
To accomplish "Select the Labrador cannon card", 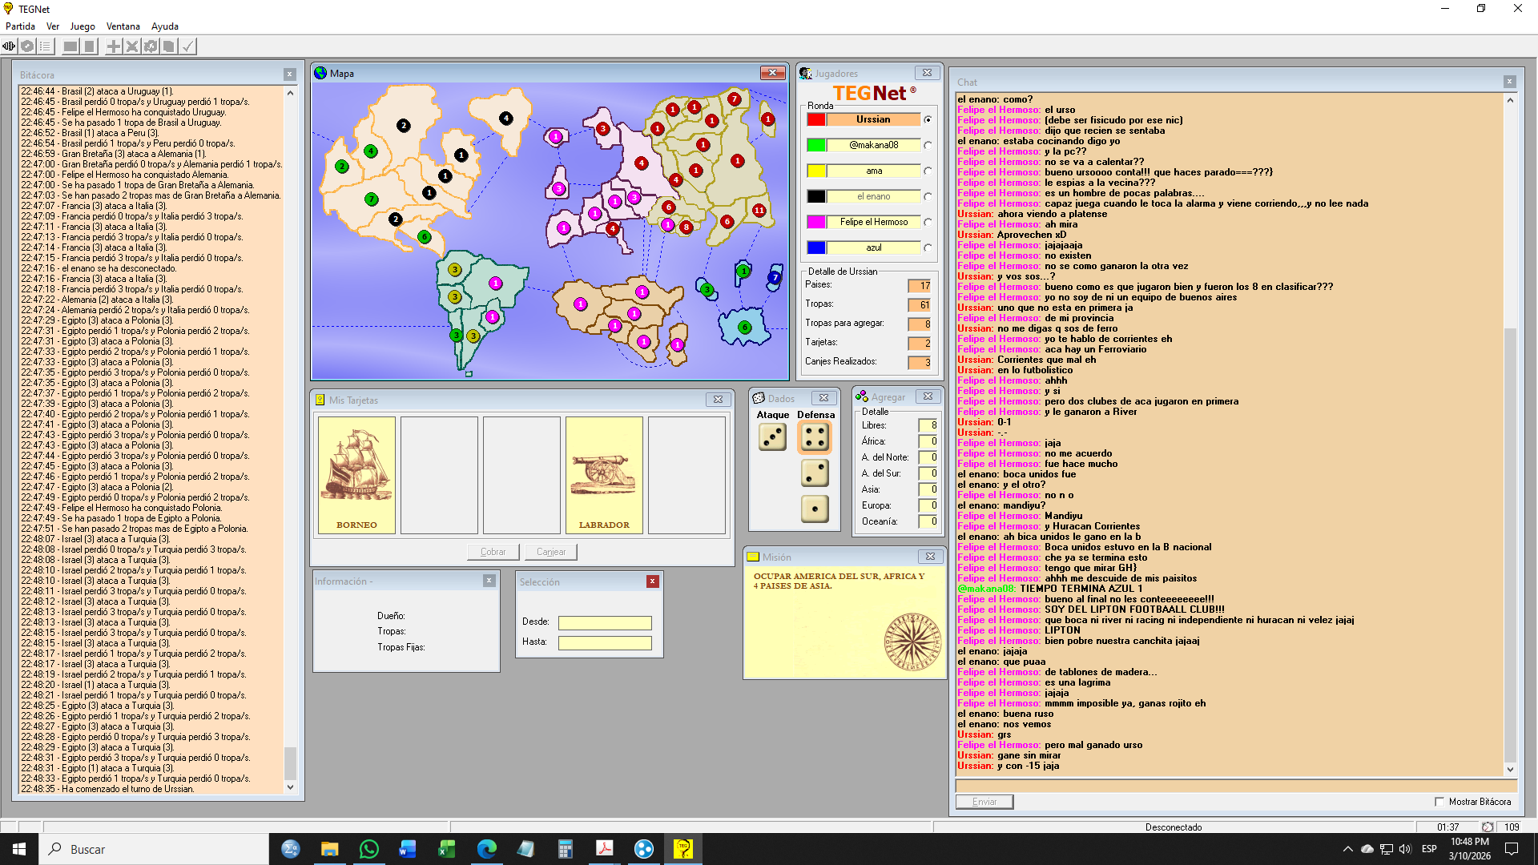I will tap(604, 475).
